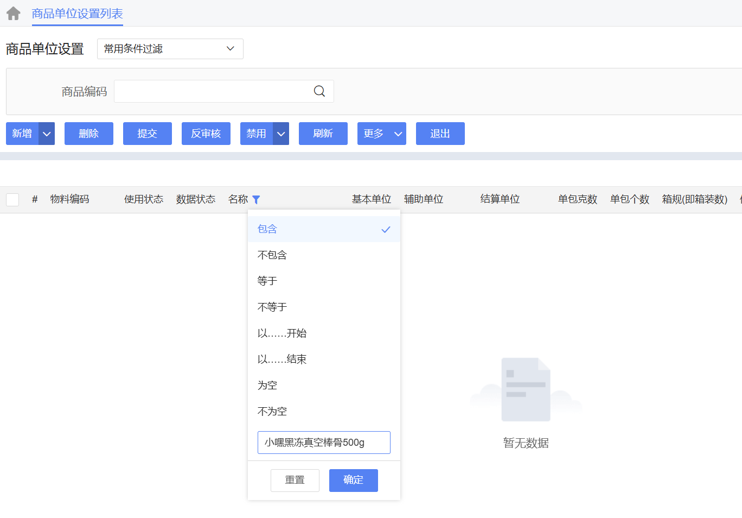Select the 以……开始 filter option

(x=282, y=333)
